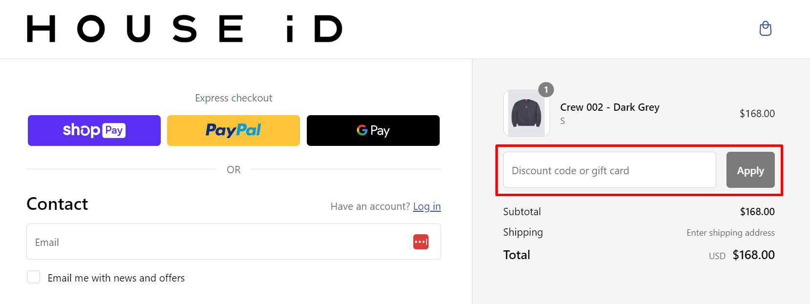Click the Express checkout heading
This screenshot has height=304, width=810.
(x=234, y=98)
